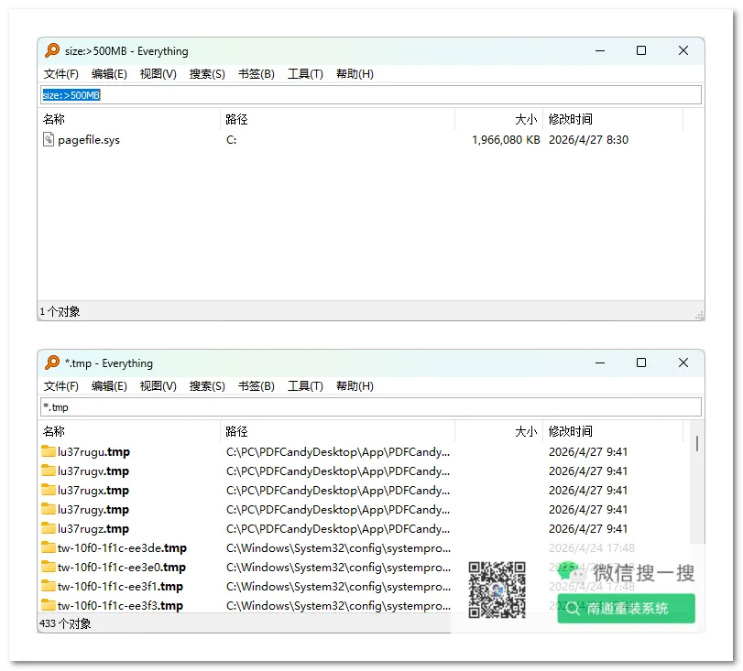Click search box containing *.tmp
The width and height of the screenshot is (743, 671).
(x=371, y=406)
